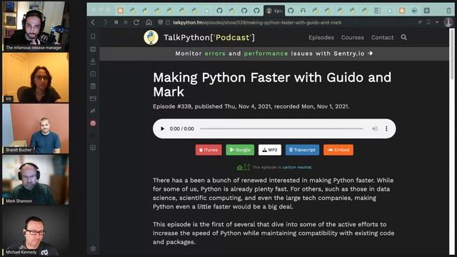
Task: Bookmark this page from address bar
Action: point(428,22)
